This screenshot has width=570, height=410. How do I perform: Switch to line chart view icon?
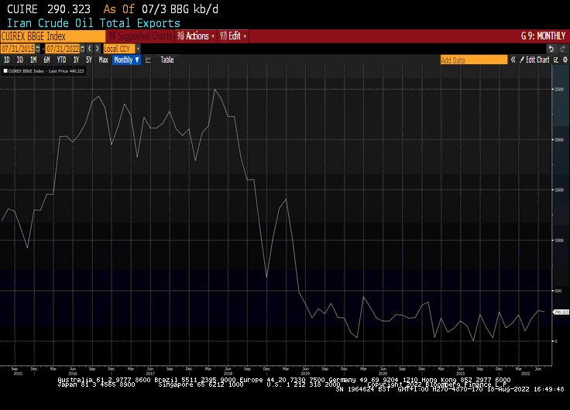coord(148,60)
